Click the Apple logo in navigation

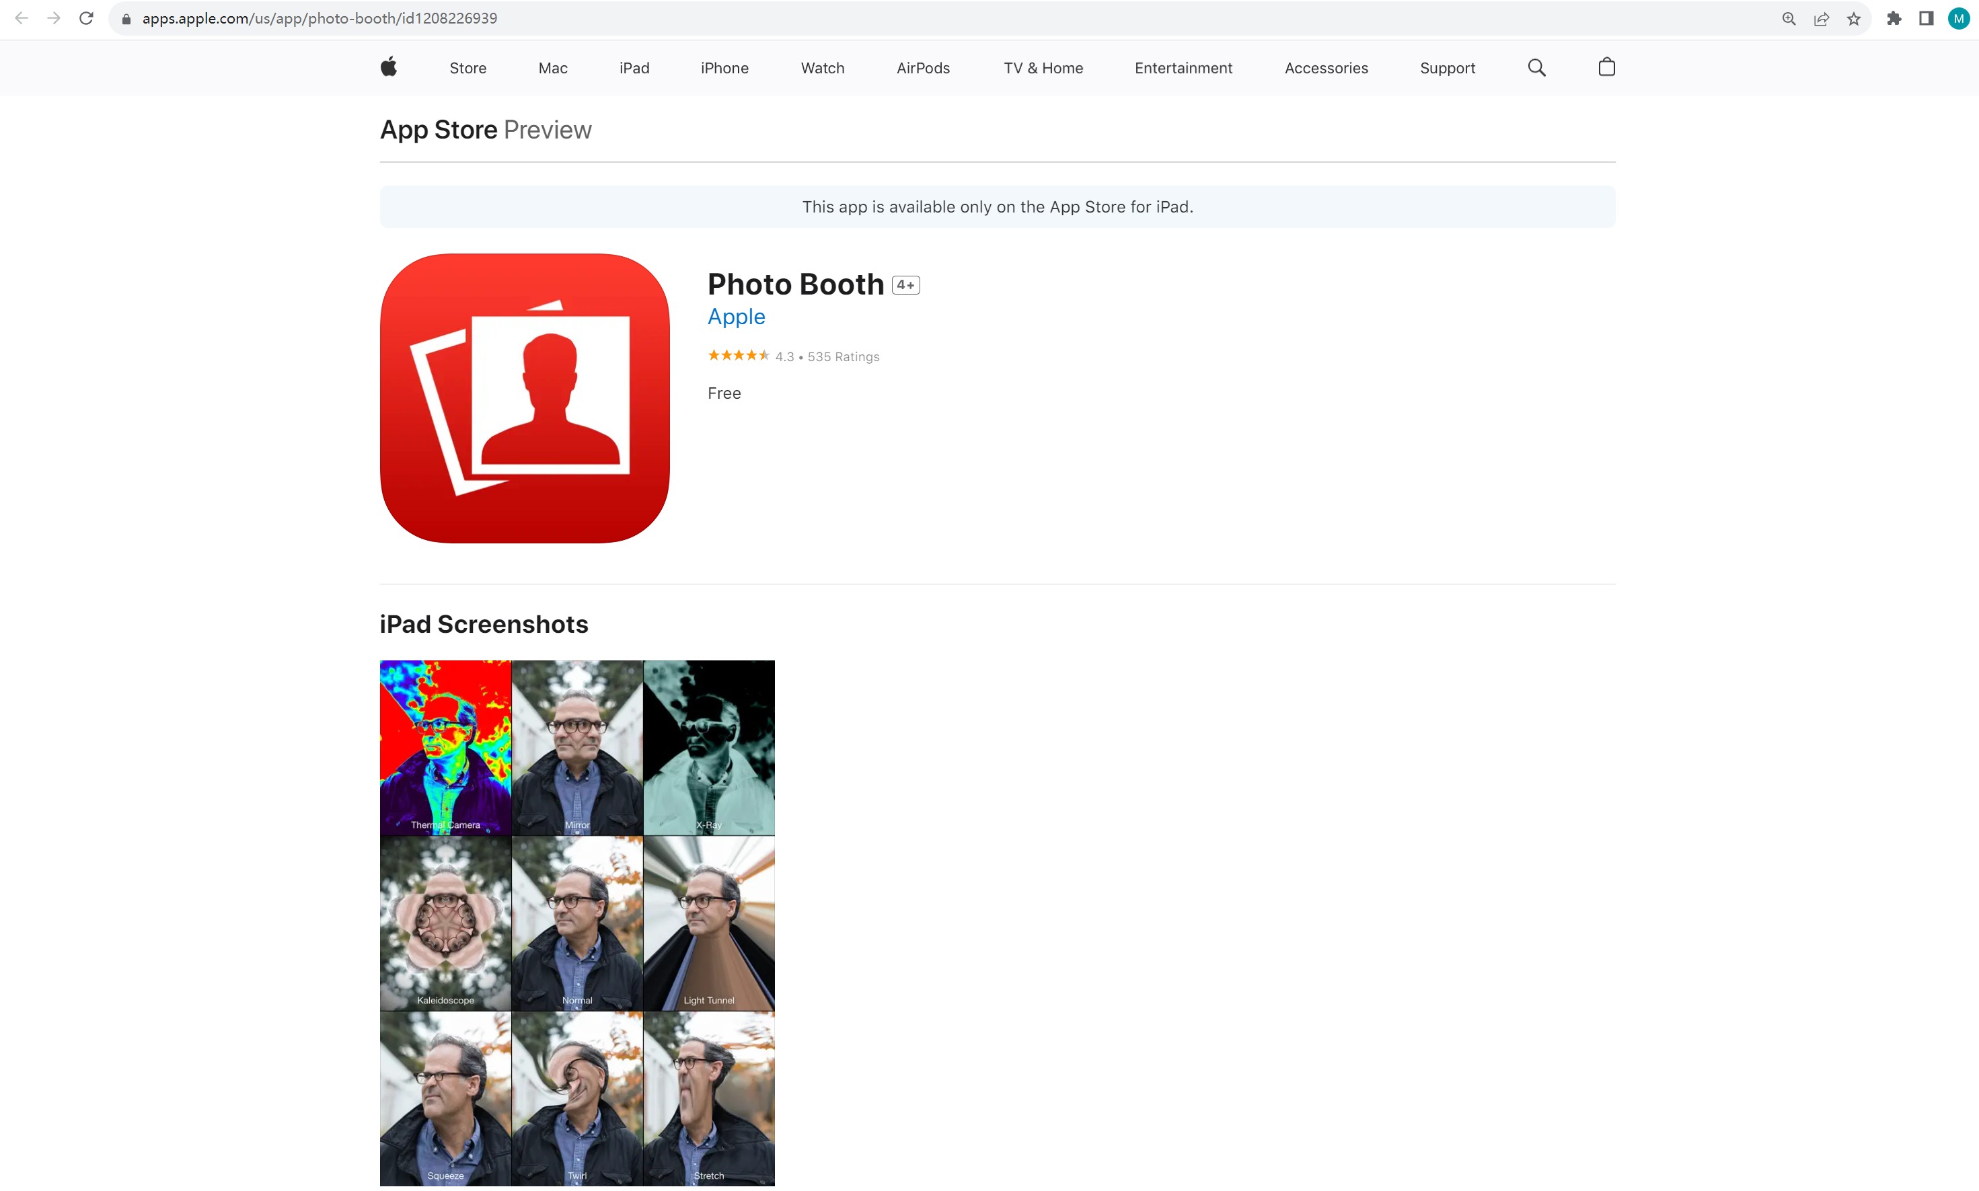pyautogui.click(x=388, y=67)
